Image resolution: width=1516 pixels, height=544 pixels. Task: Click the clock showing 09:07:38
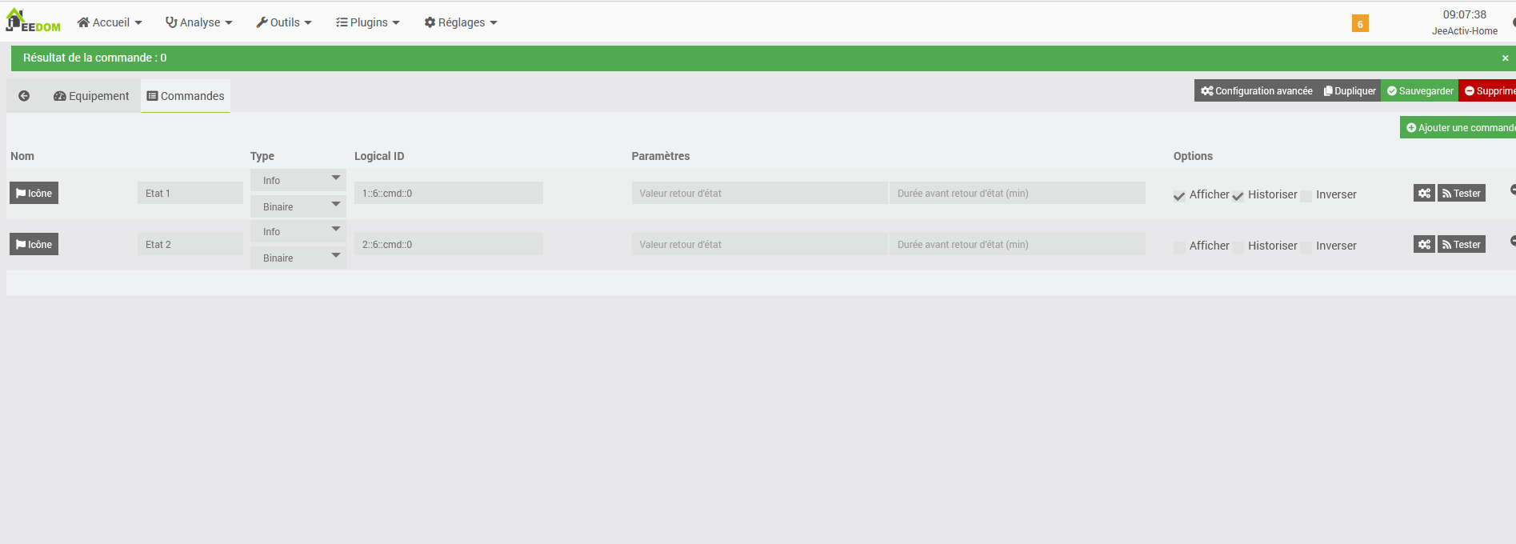[1464, 14]
